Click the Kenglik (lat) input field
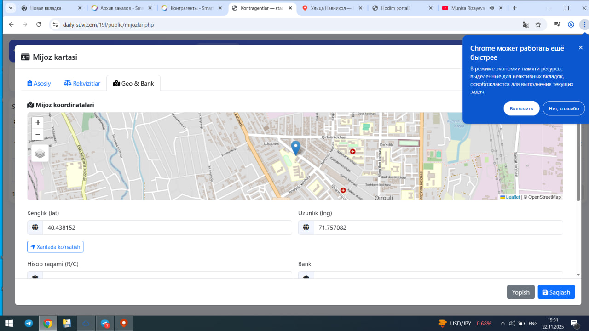Viewport: 589px width, 331px height. [167, 228]
